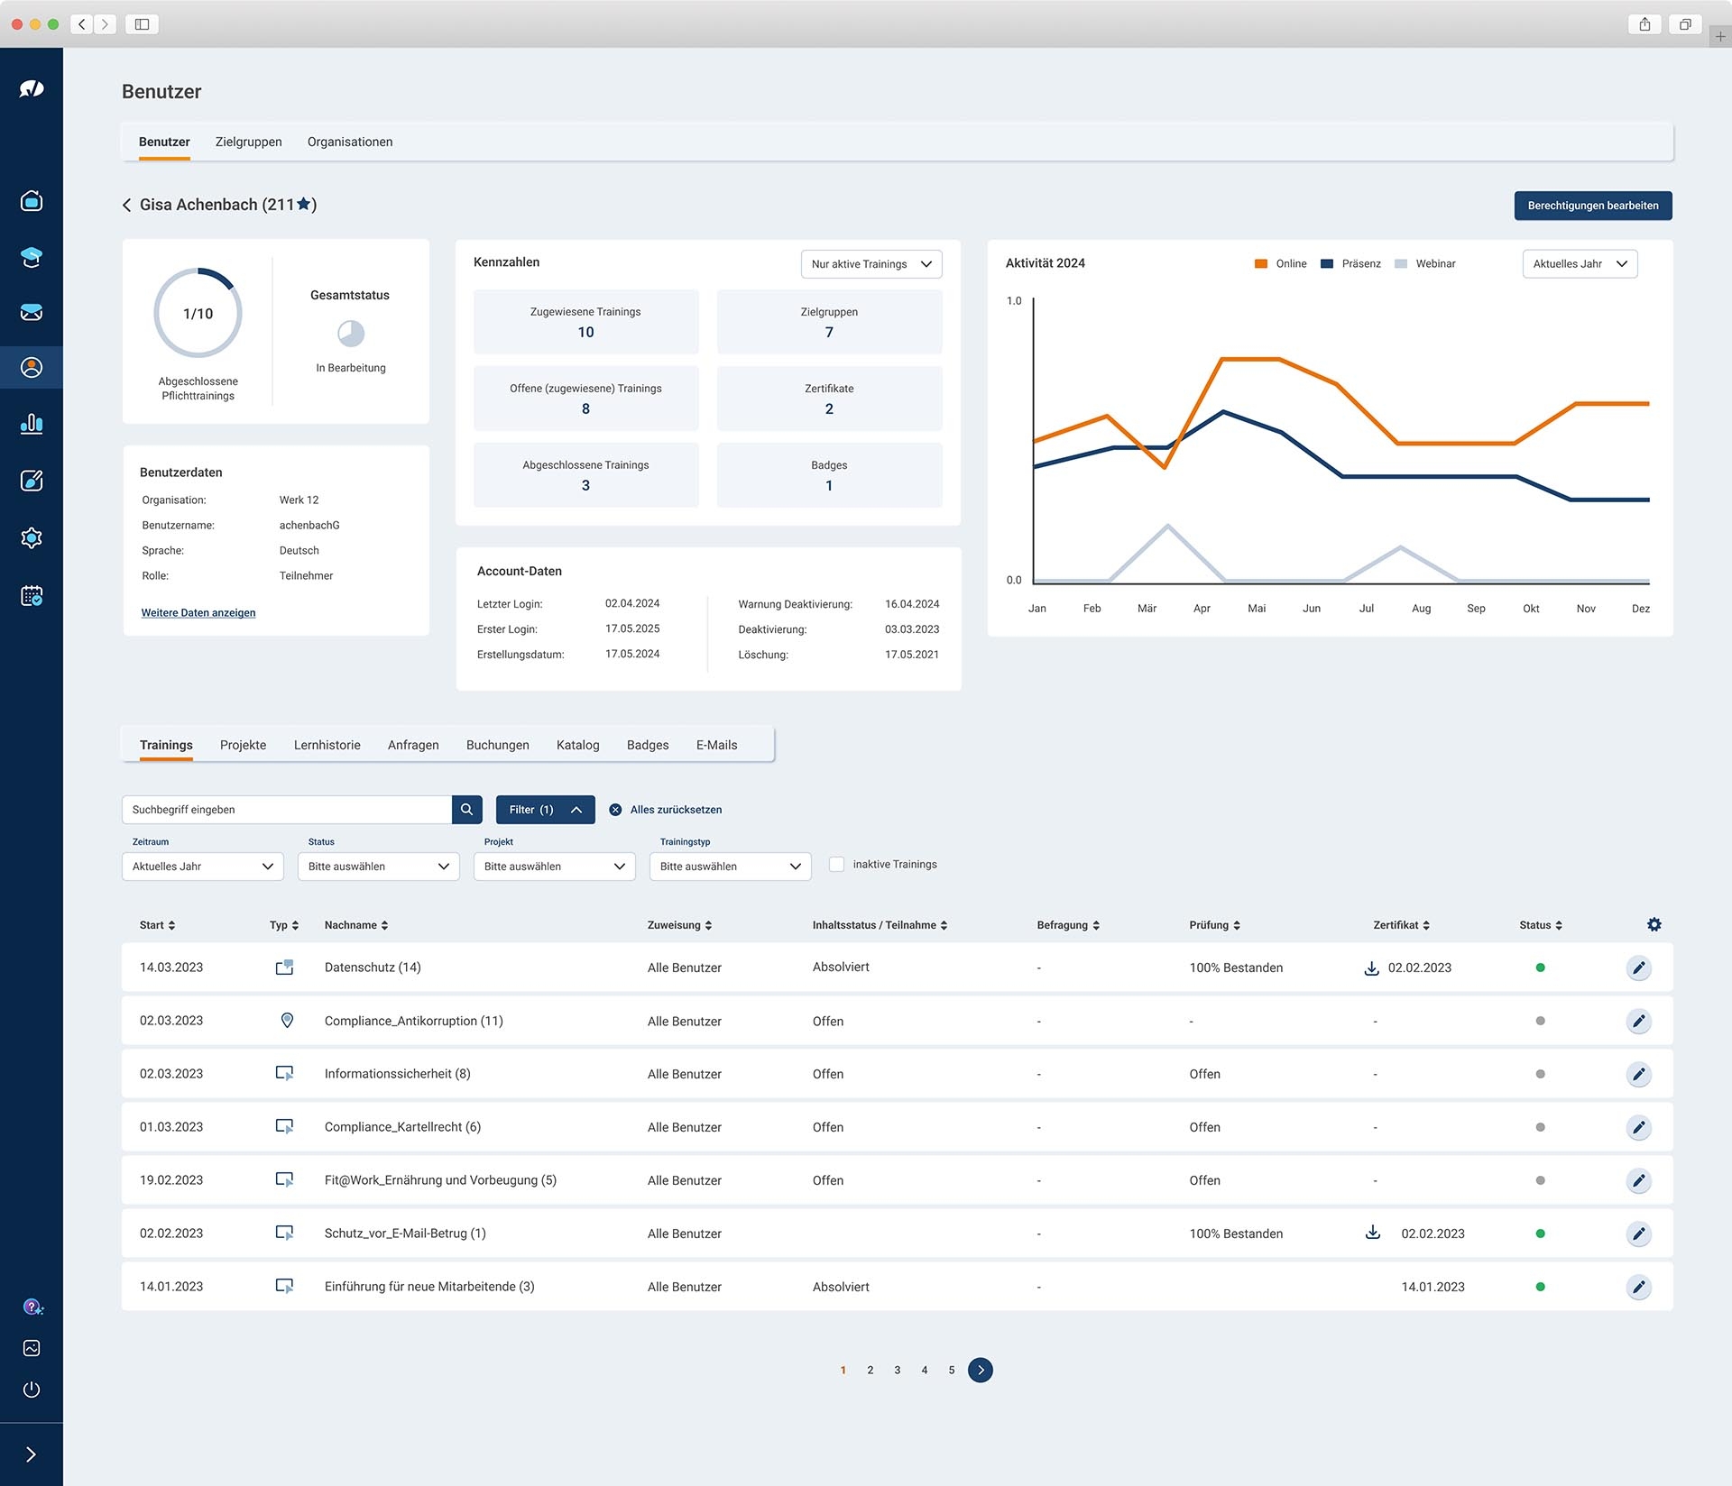Click the search magnifier button
The height and width of the screenshot is (1486, 1732).
[x=466, y=810]
